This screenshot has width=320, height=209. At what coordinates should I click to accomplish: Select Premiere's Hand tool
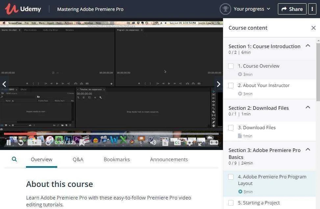click(x=213, y=126)
